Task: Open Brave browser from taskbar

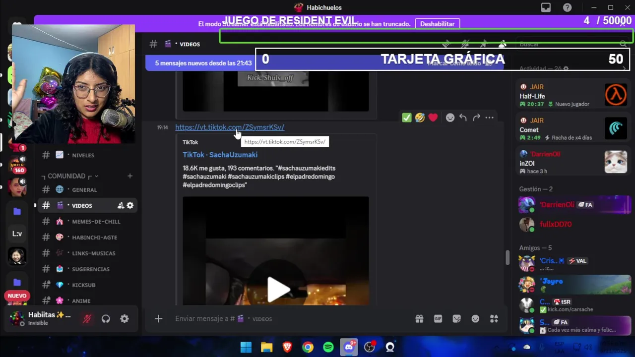Action: [x=287, y=347]
